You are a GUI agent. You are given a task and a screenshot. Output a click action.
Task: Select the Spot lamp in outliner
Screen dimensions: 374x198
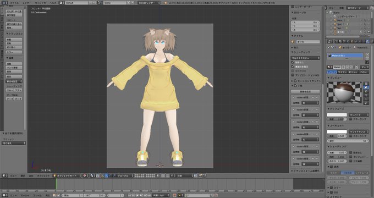(339, 24)
